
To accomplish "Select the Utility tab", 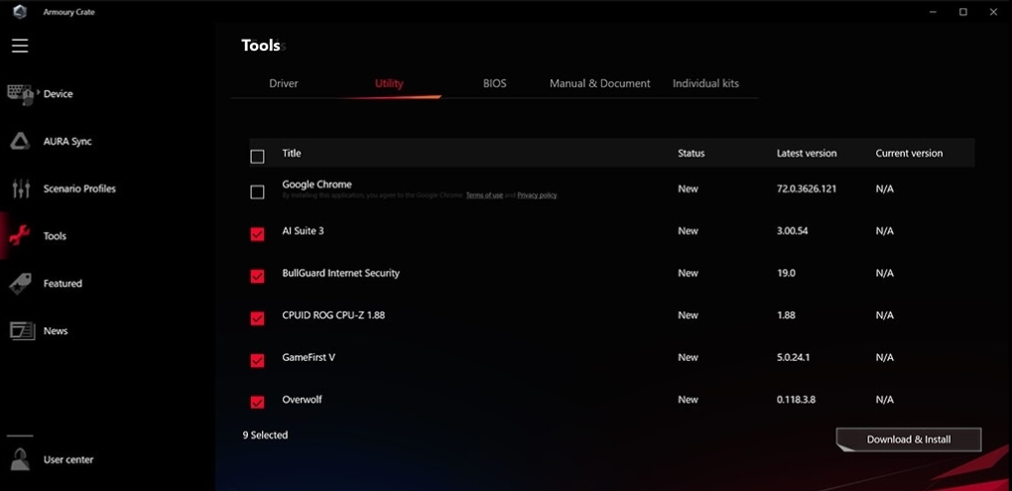I will coord(389,83).
